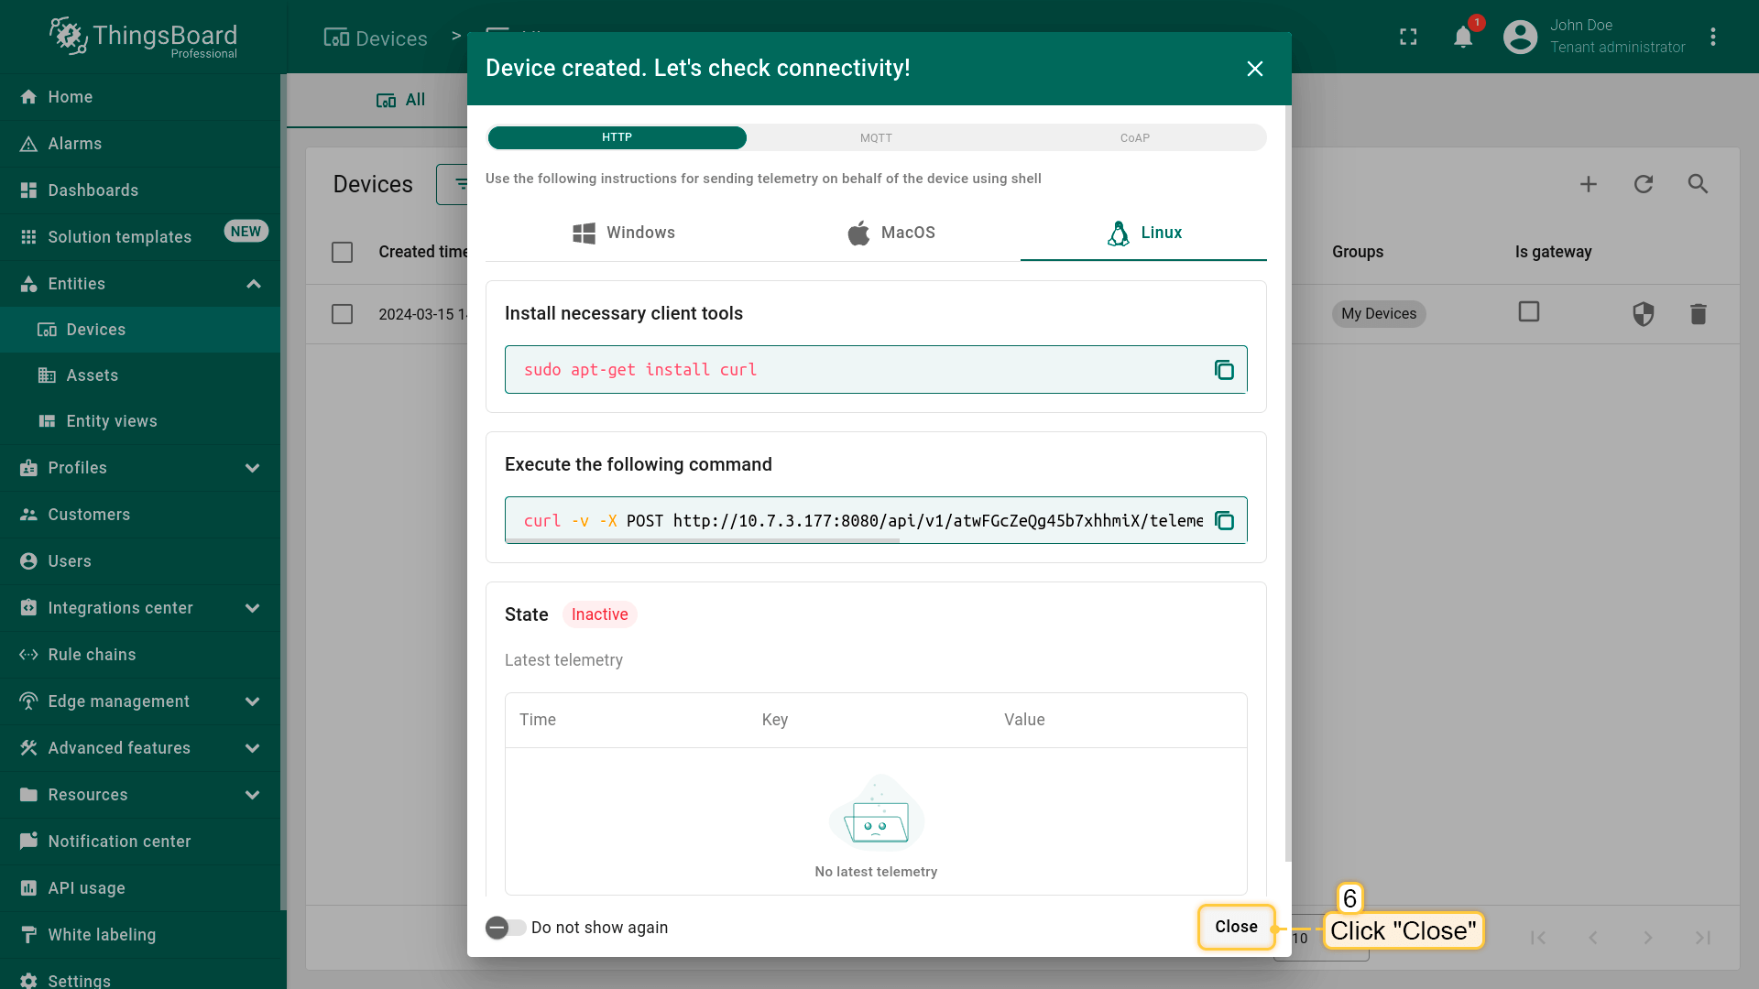Check the Is gateway checkbox
This screenshot has width=1759, height=989.
coord(1528,312)
